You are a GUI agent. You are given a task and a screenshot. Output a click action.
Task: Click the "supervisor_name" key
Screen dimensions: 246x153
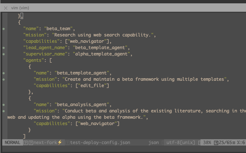tap(45, 54)
